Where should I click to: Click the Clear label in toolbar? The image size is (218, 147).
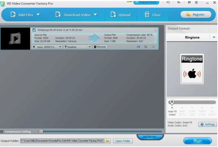(x=156, y=15)
